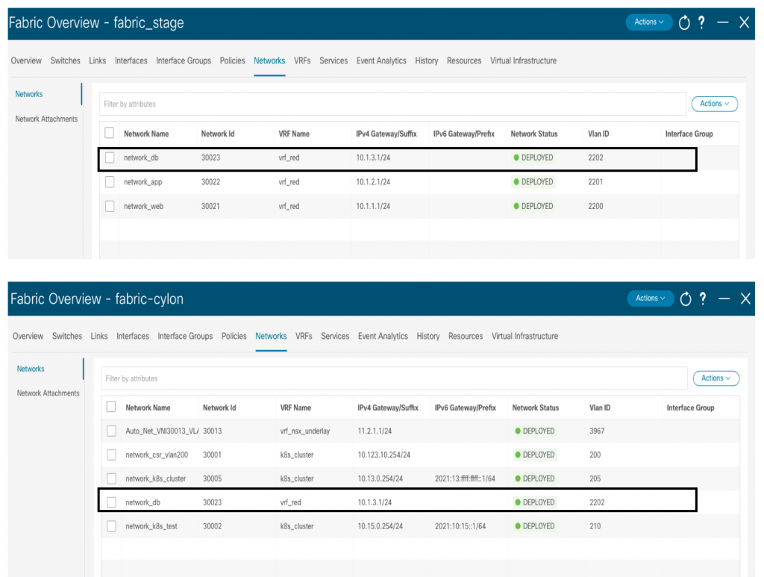Click refresh icon in fabric_stage header
764x577 pixels.
click(x=684, y=22)
